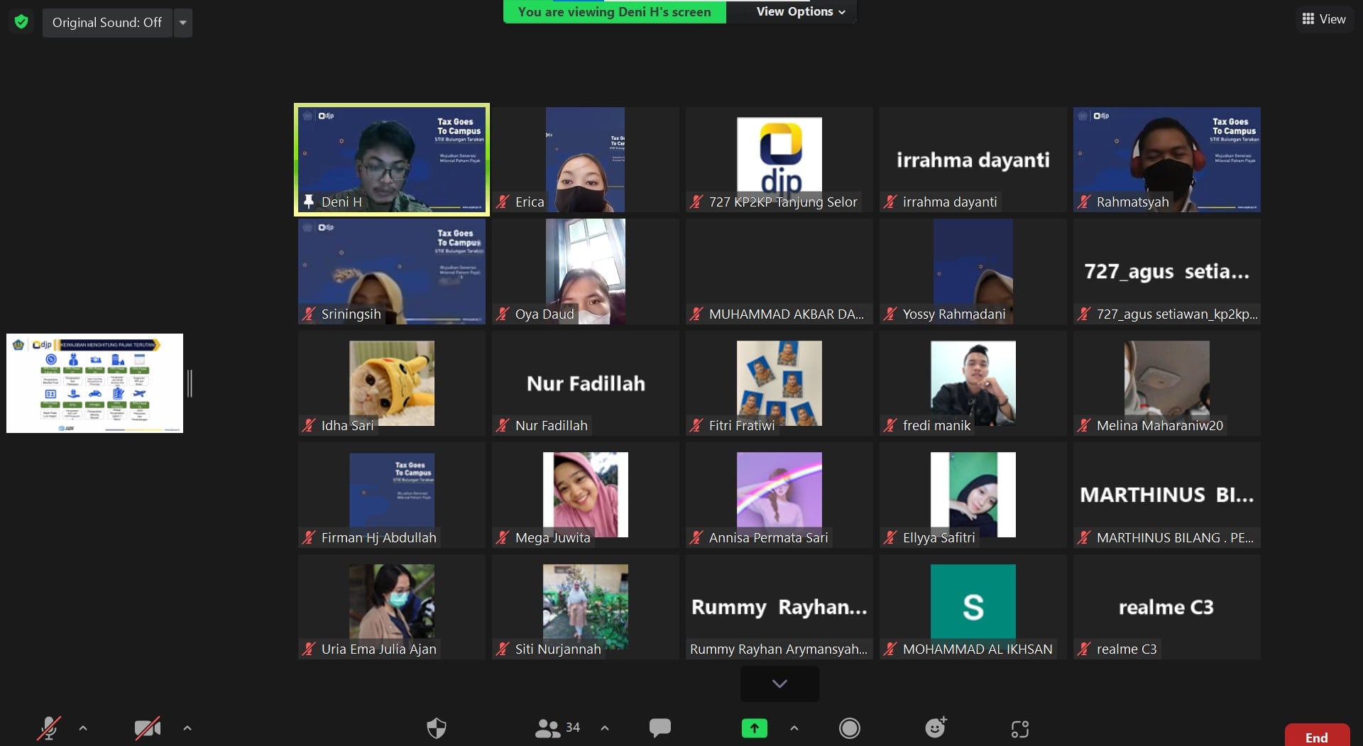Open the Security shield icon in toolbar
Screen dimensions: 1363x746
click(x=436, y=728)
